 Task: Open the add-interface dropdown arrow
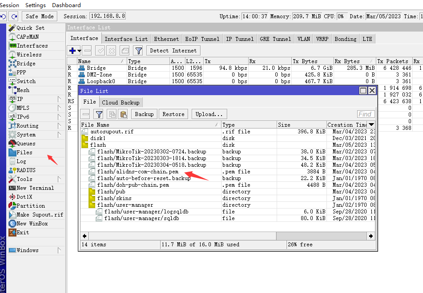coord(79,51)
